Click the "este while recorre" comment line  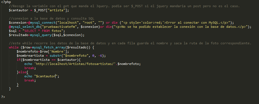pyautogui.click(x=130, y=43)
